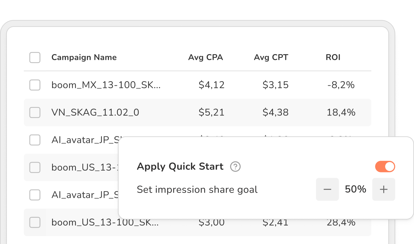
Task: Tick the select-all header checkbox
Action: click(x=35, y=58)
